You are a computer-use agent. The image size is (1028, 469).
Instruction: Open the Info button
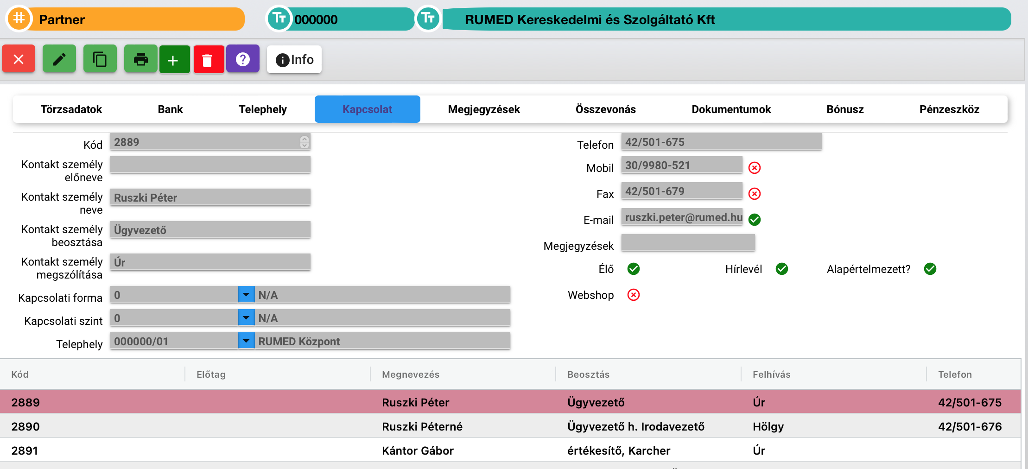[x=294, y=59]
